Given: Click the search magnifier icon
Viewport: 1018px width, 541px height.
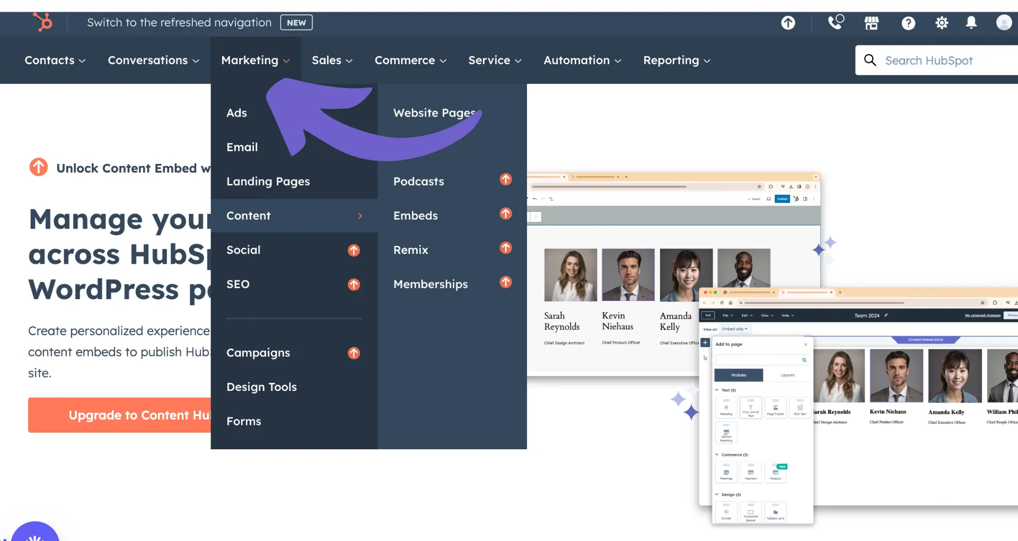Looking at the screenshot, I should click(870, 60).
